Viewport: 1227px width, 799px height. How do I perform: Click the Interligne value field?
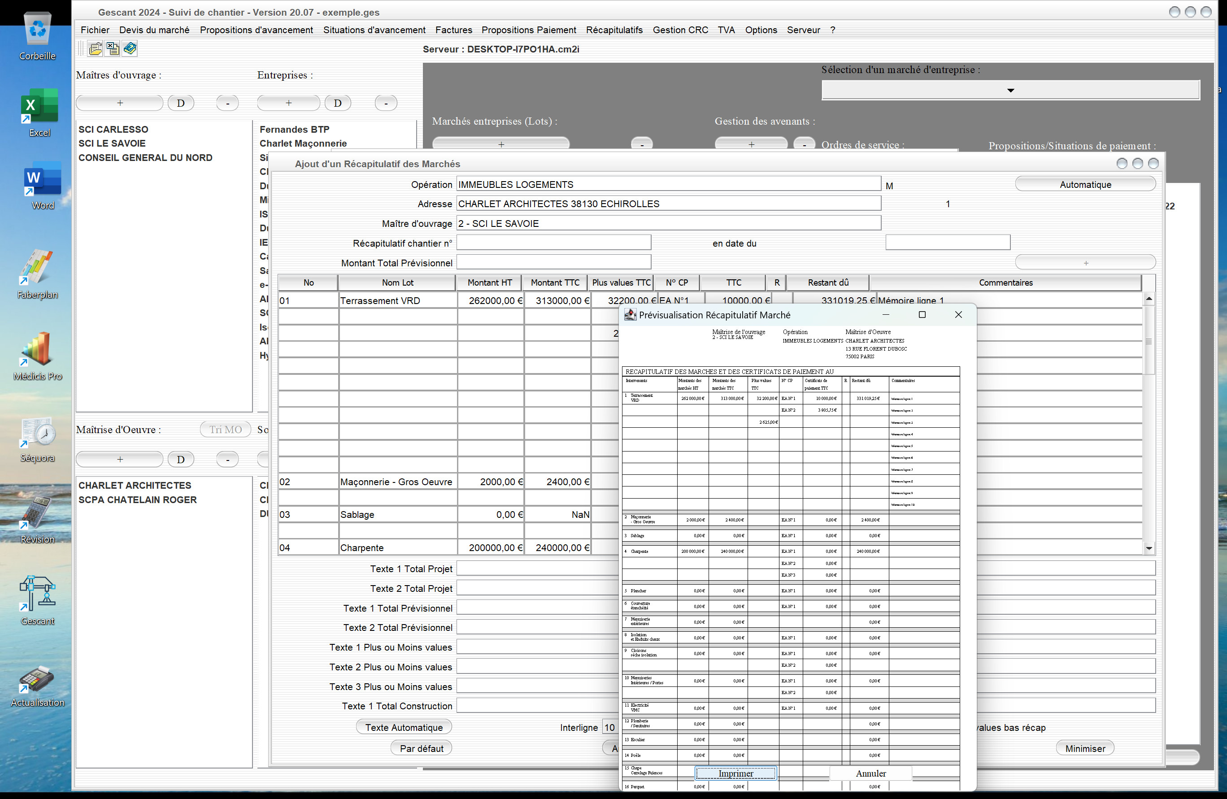coord(610,727)
